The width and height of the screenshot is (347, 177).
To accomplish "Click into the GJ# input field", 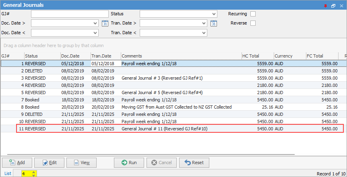I will tap(70, 14).
